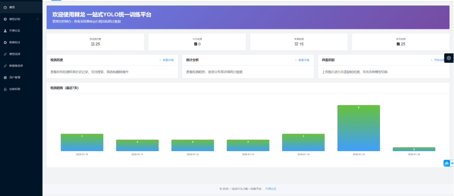Click the 统计分析 description text
Viewport: 454px width, 196px height.
(x=214, y=72)
